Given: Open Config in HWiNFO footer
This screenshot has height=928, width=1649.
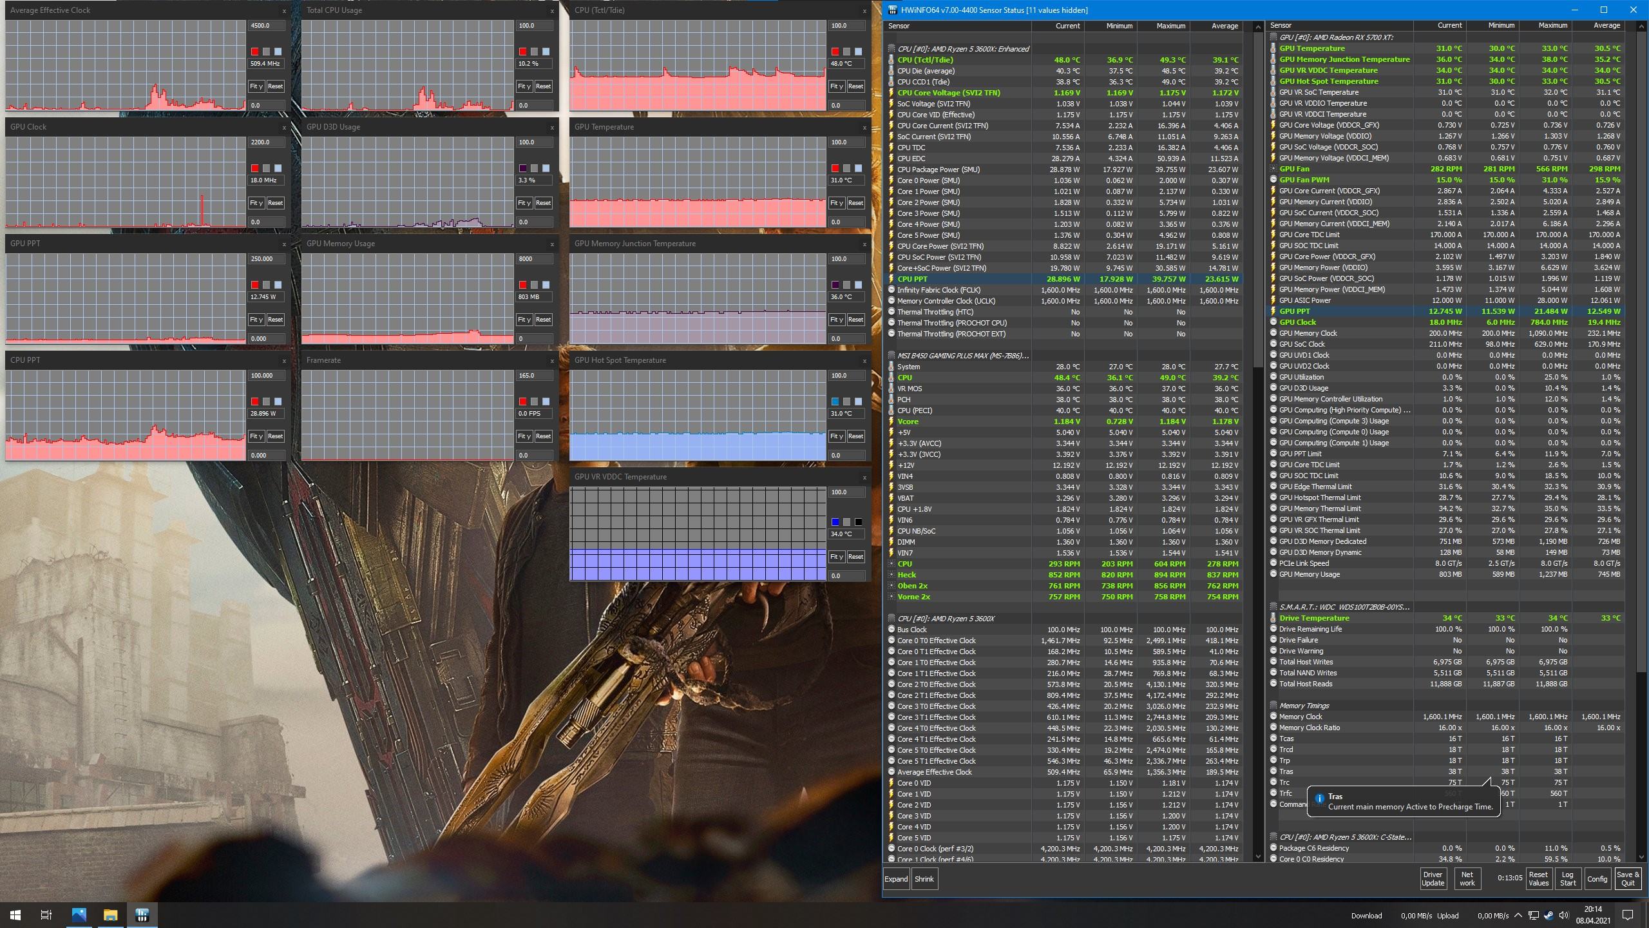Looking at the screenshot, I should point(1597,879).
